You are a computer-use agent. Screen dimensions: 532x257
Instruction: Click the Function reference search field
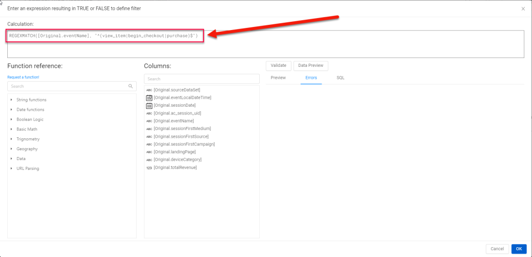click(x=72, y=86)
